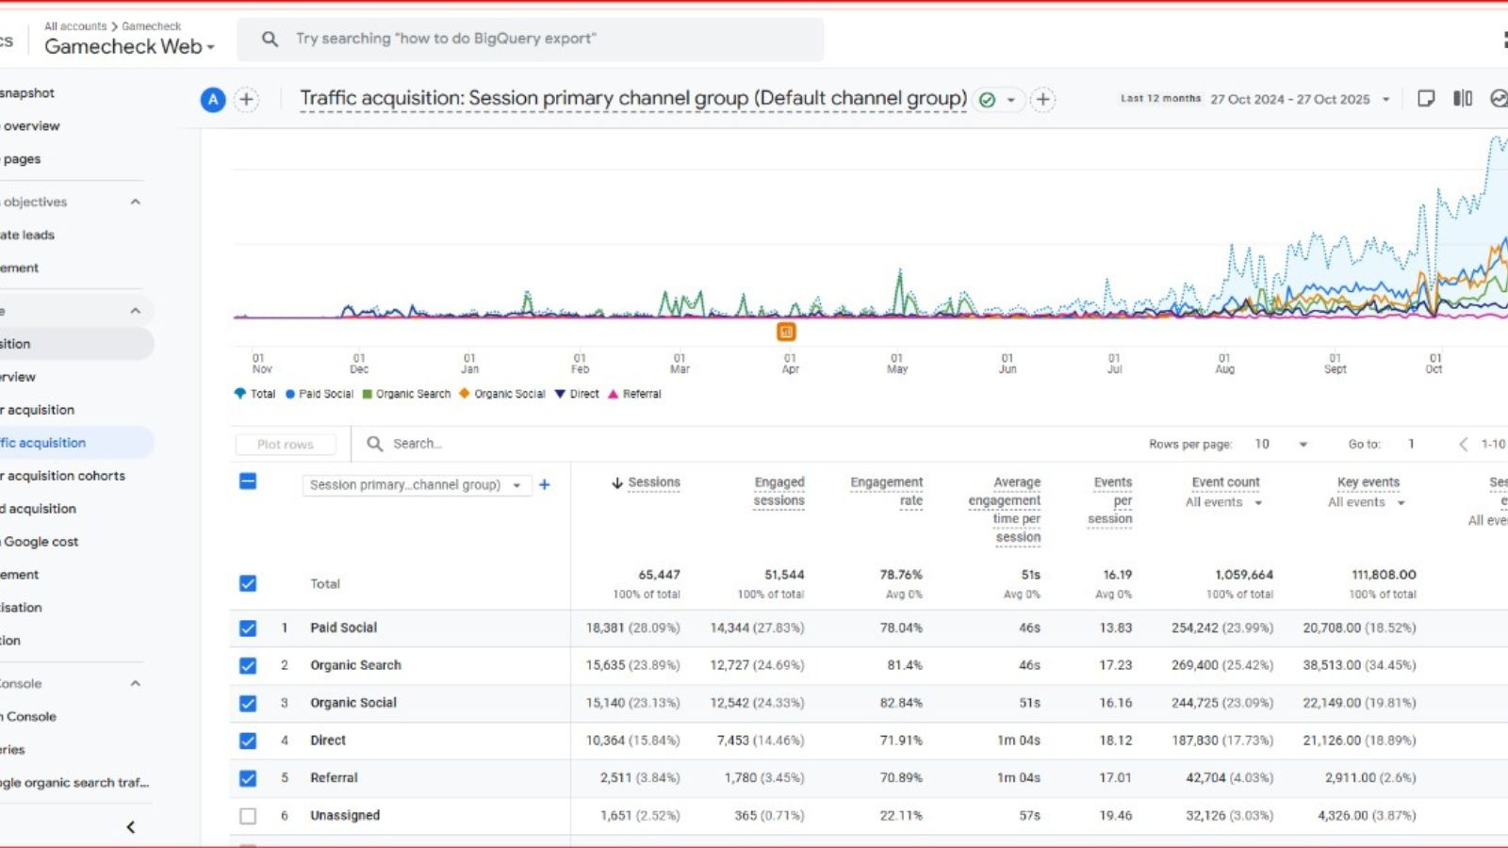Open the dropdown next to report status check
This screenshot has width=1508, height=848.
point(1011,99)
